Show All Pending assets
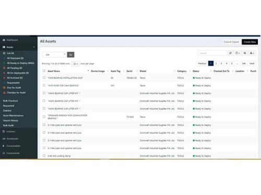This screenshot has height=195, width=261. [15, 68]
